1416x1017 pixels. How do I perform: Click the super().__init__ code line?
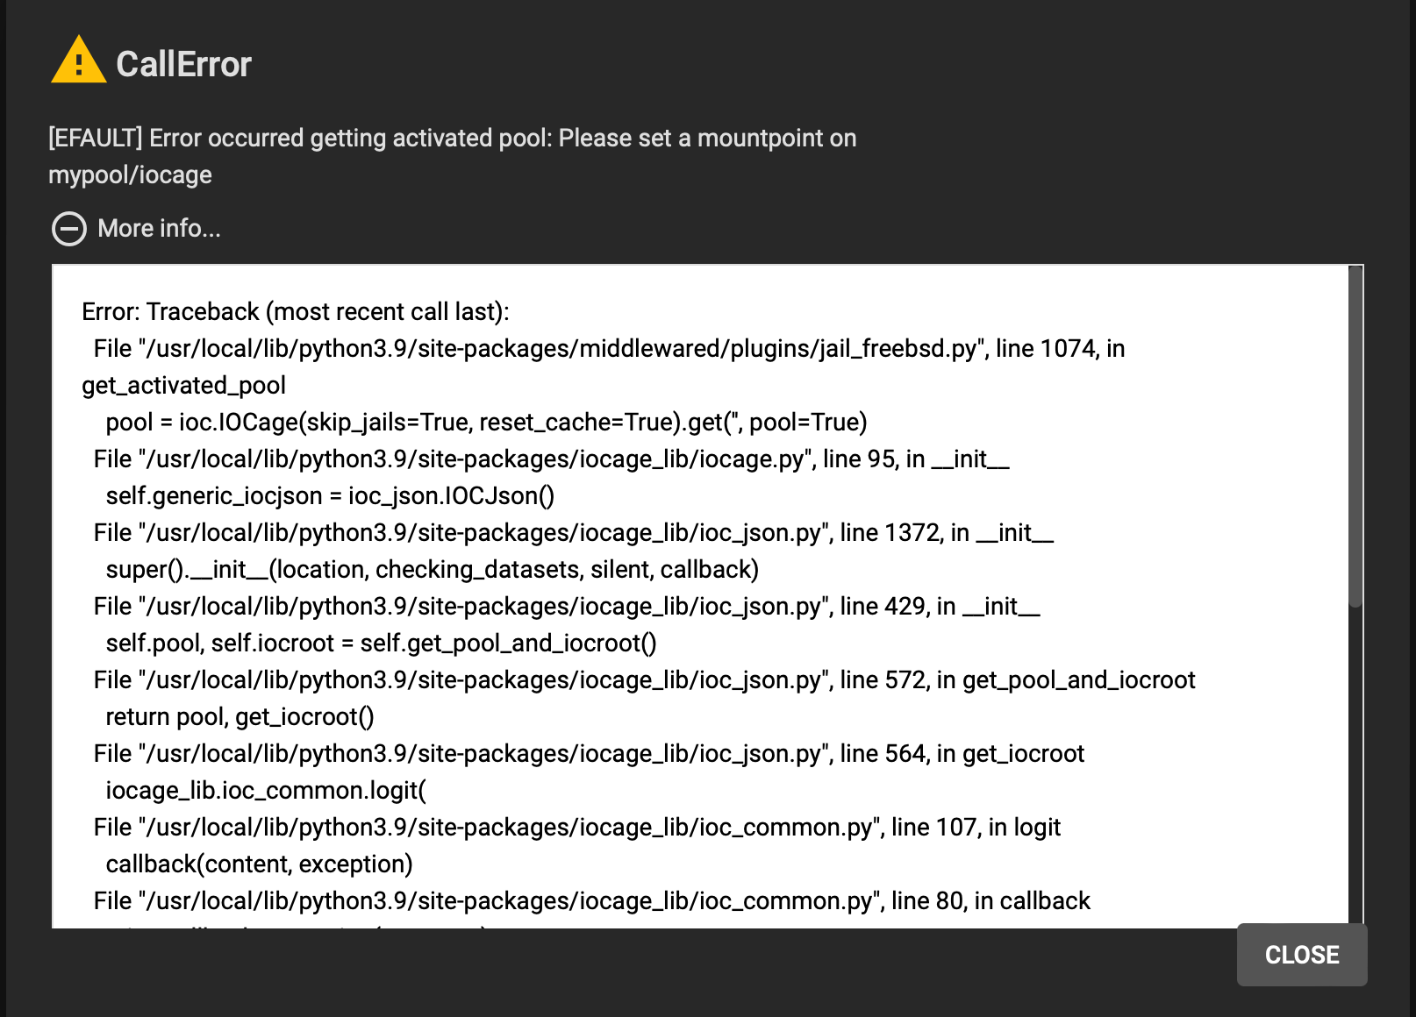click(432, 570)
